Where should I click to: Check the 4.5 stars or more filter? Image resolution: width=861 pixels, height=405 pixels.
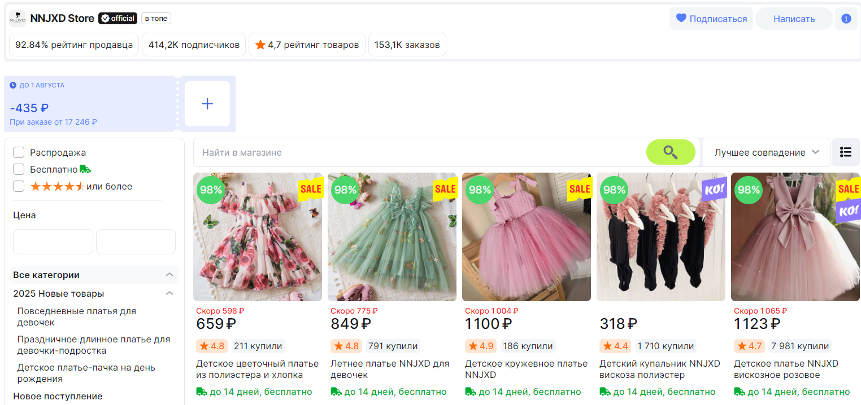[x=19, y=186]
